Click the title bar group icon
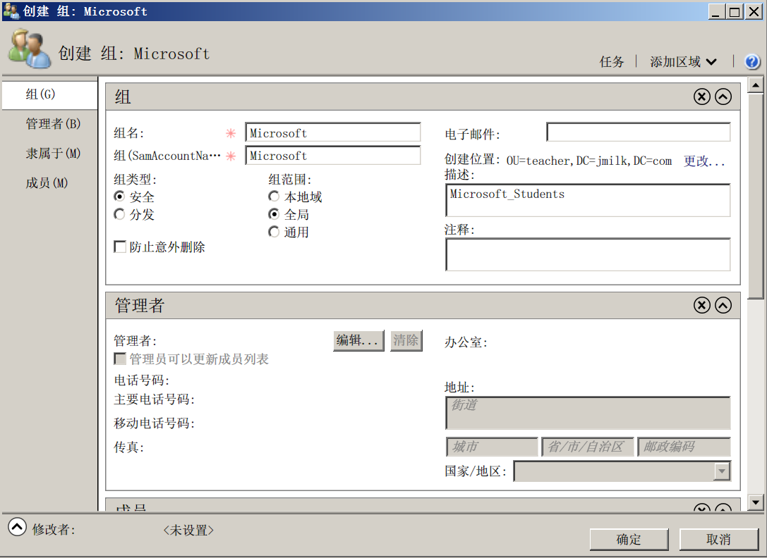Viewport: 767px width, 558px height. point(11,11)
